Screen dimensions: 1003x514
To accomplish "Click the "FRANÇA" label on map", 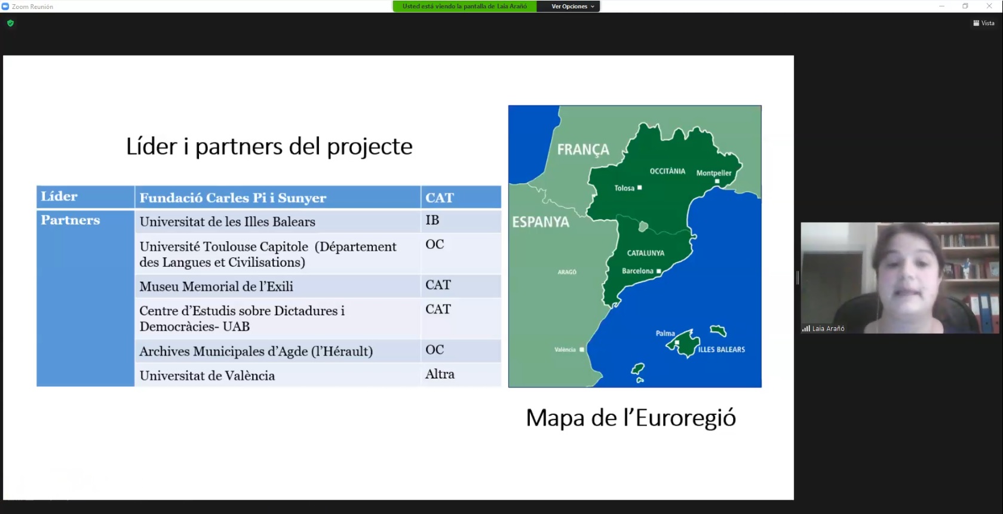I will tap(583, 150).
